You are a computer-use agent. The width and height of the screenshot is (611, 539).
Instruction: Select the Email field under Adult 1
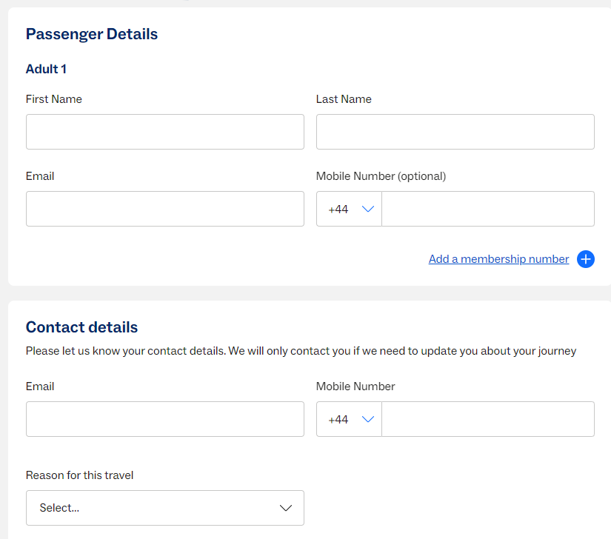165,209
